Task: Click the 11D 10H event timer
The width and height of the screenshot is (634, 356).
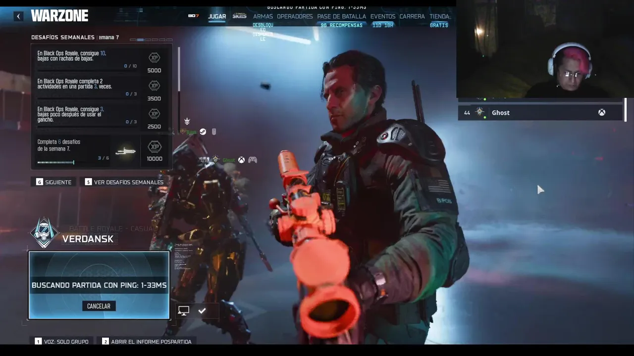Action: click(383, 25)
